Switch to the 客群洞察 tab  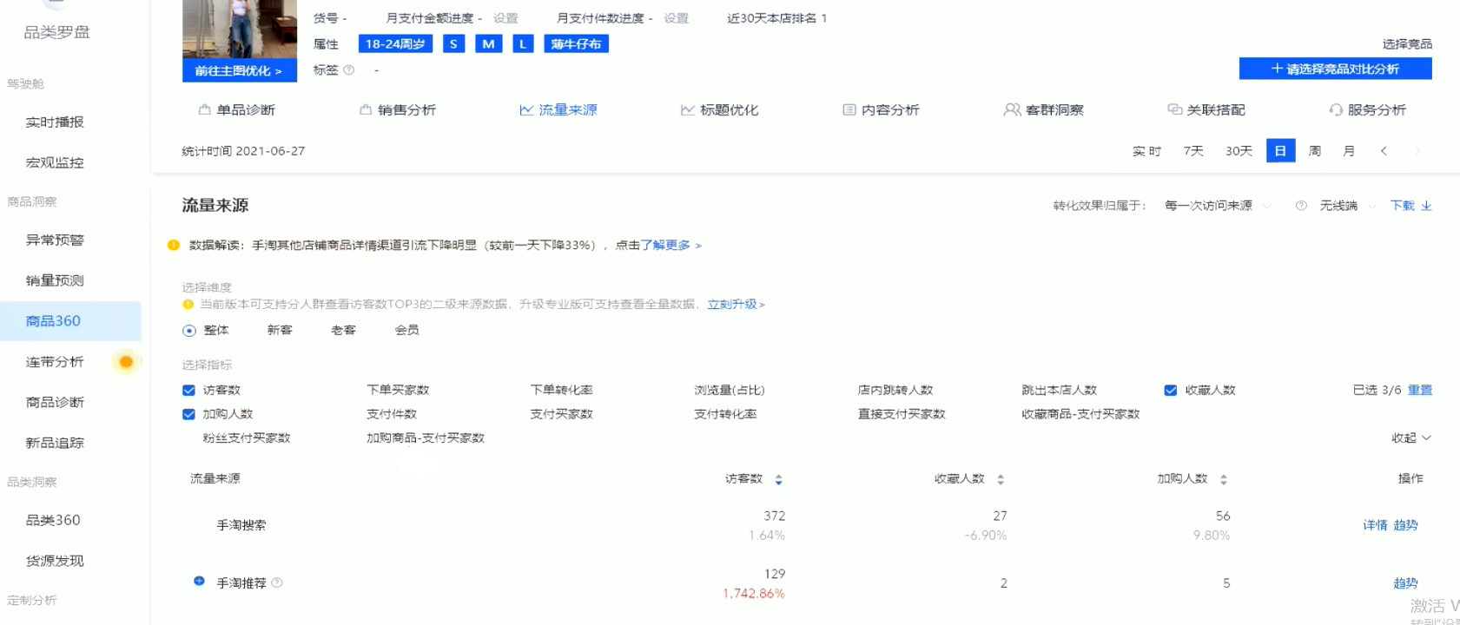1044,110
